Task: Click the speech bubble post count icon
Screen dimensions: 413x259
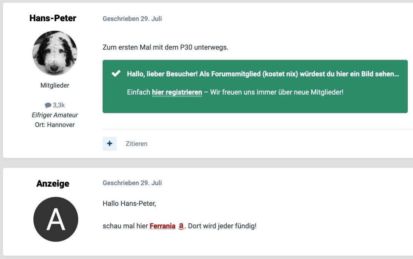Action: pos(48,105)
